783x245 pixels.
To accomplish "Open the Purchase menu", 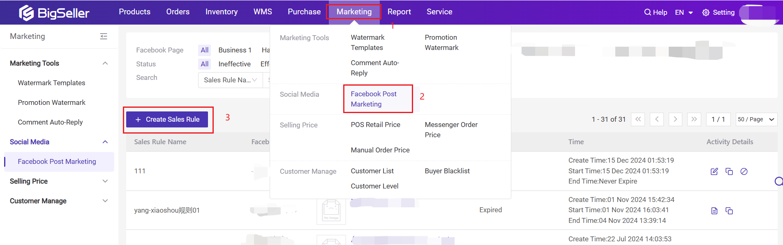I will click(x=304, y=12).
